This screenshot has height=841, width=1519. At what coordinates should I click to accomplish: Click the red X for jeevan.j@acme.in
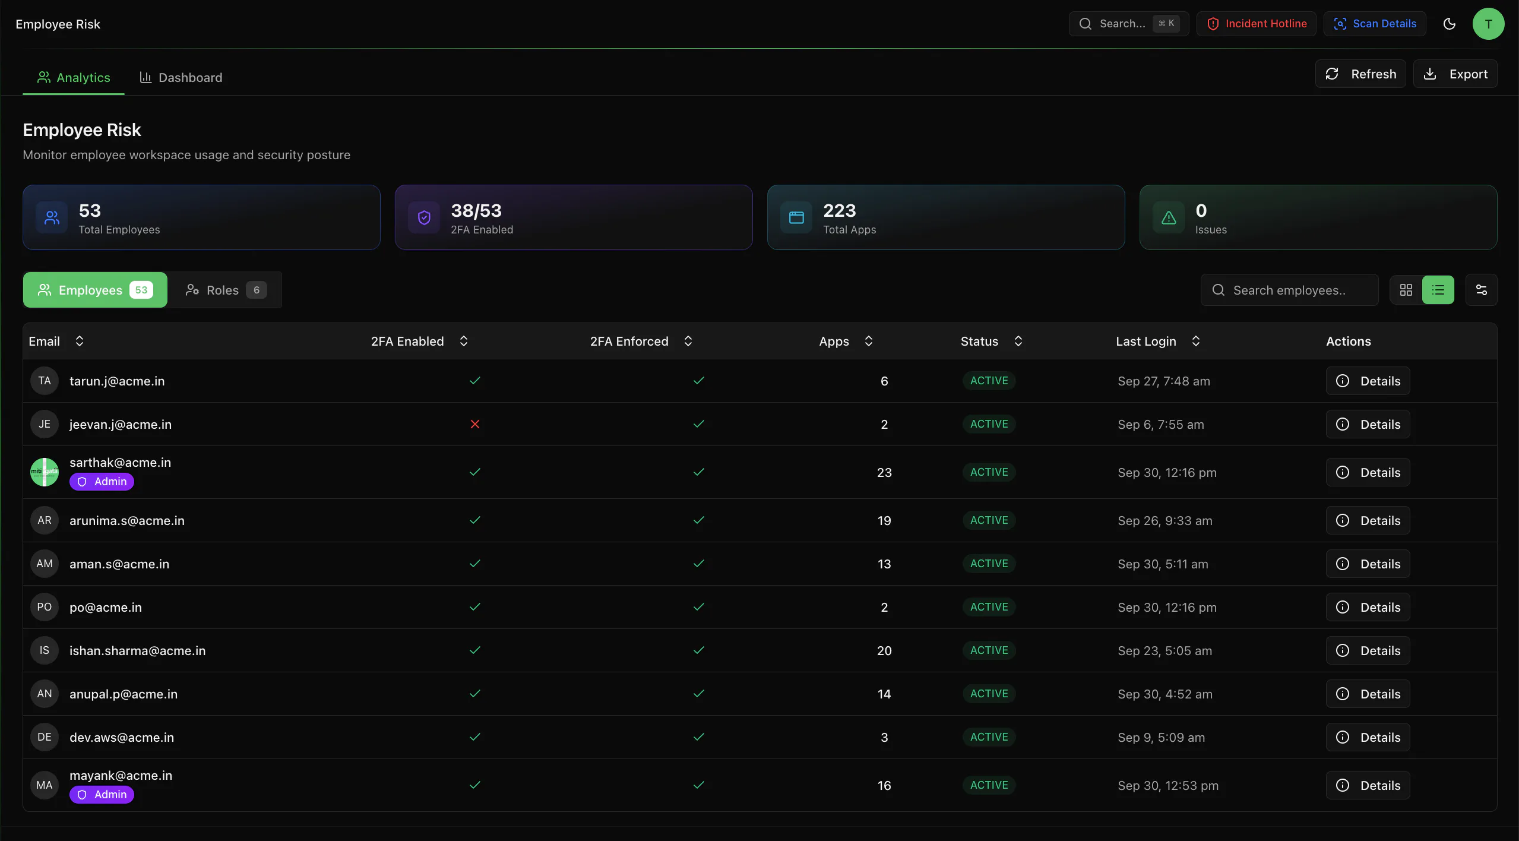pyautogui.click(x=475, y=424)
